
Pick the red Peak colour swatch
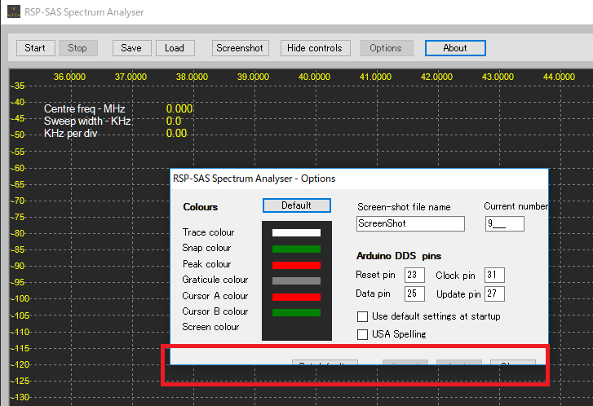click(296, 265)
